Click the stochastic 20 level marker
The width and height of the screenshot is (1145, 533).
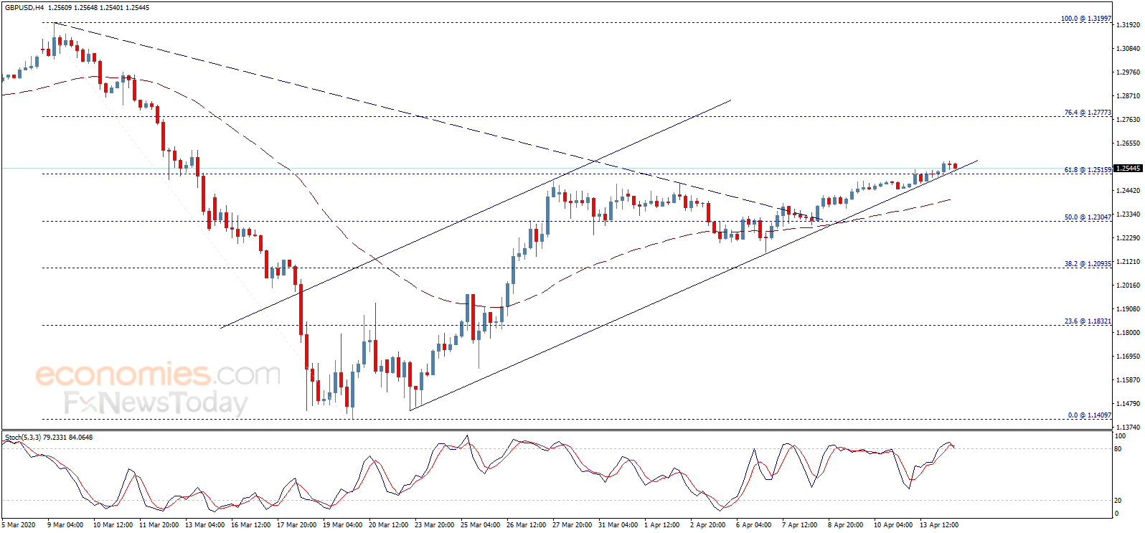[x=1118, y=501]
